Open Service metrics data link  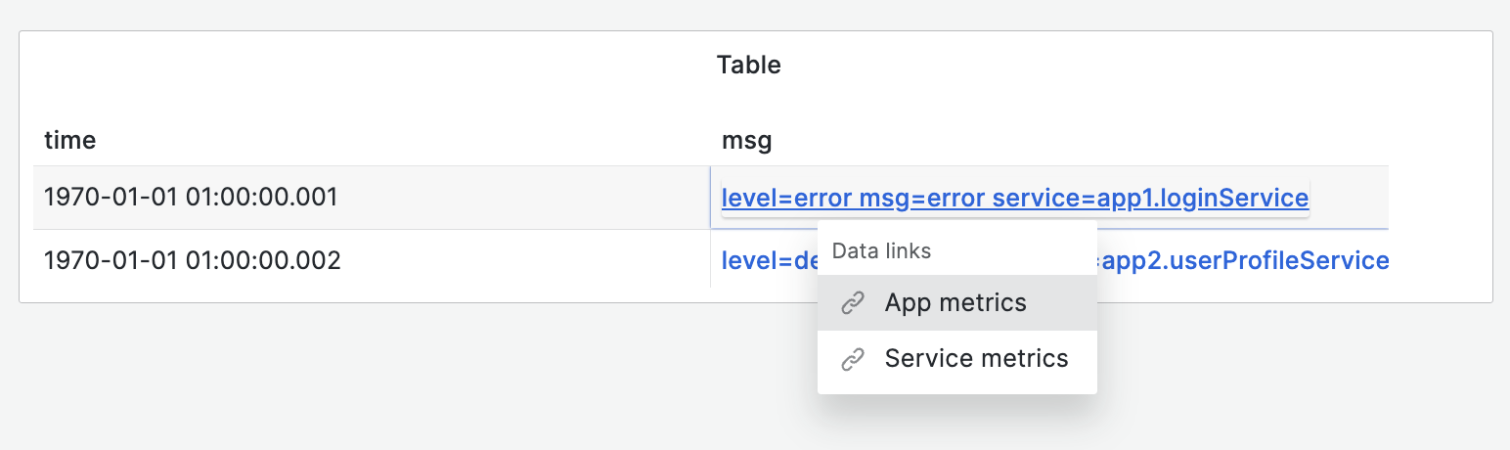pos(976,359)
